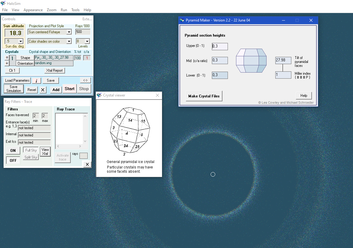Close the Ray Filters panel with X
The height and width of the screenshot is (248, 353).
tap(87, 164)
